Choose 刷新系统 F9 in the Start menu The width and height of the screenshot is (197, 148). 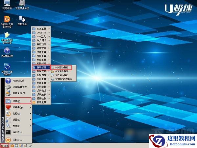(18, 93)
